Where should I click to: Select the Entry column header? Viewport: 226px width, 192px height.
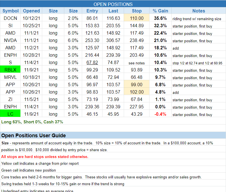coord(92,11)
